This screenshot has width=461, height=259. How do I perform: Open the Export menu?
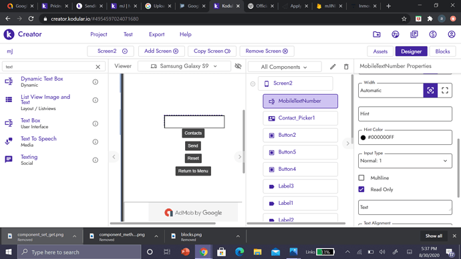point(157,34)
